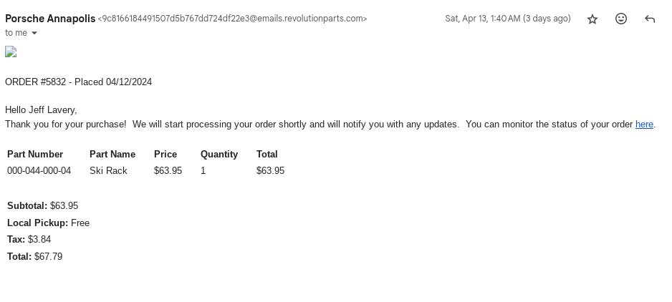Click the Price column header
The image size is (672, 302).
click(165, 155)
